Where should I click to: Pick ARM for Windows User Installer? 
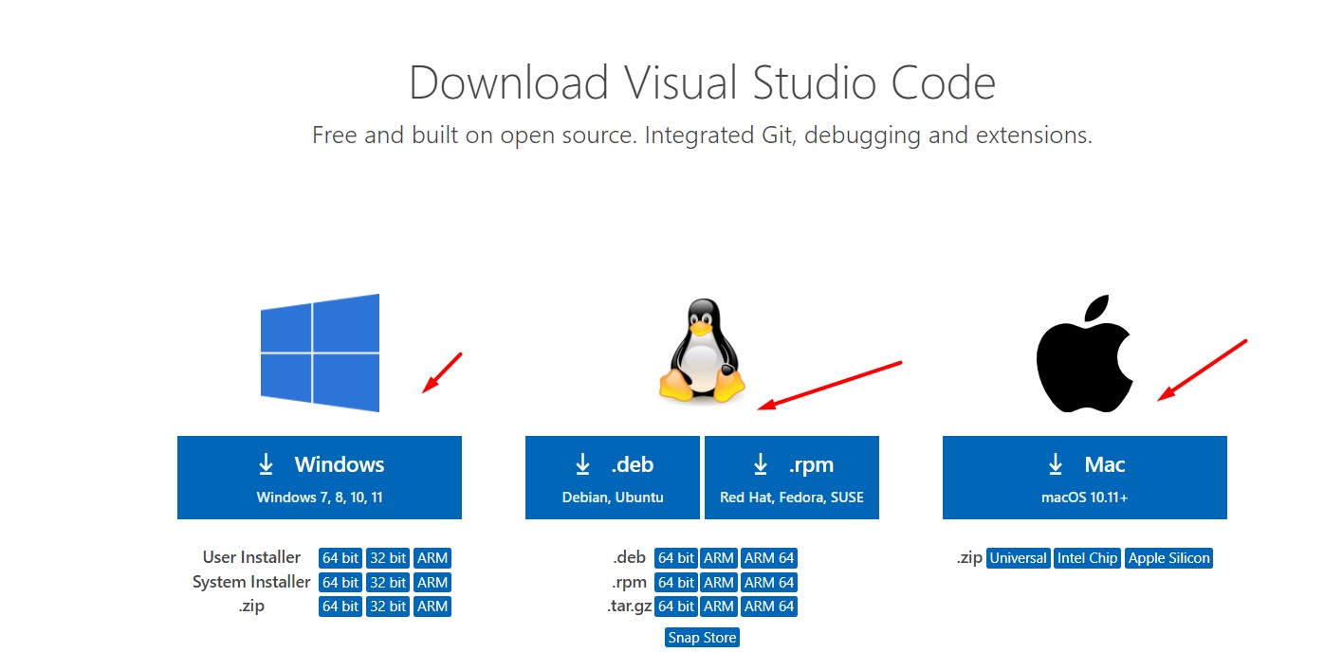tap(432, 558)
